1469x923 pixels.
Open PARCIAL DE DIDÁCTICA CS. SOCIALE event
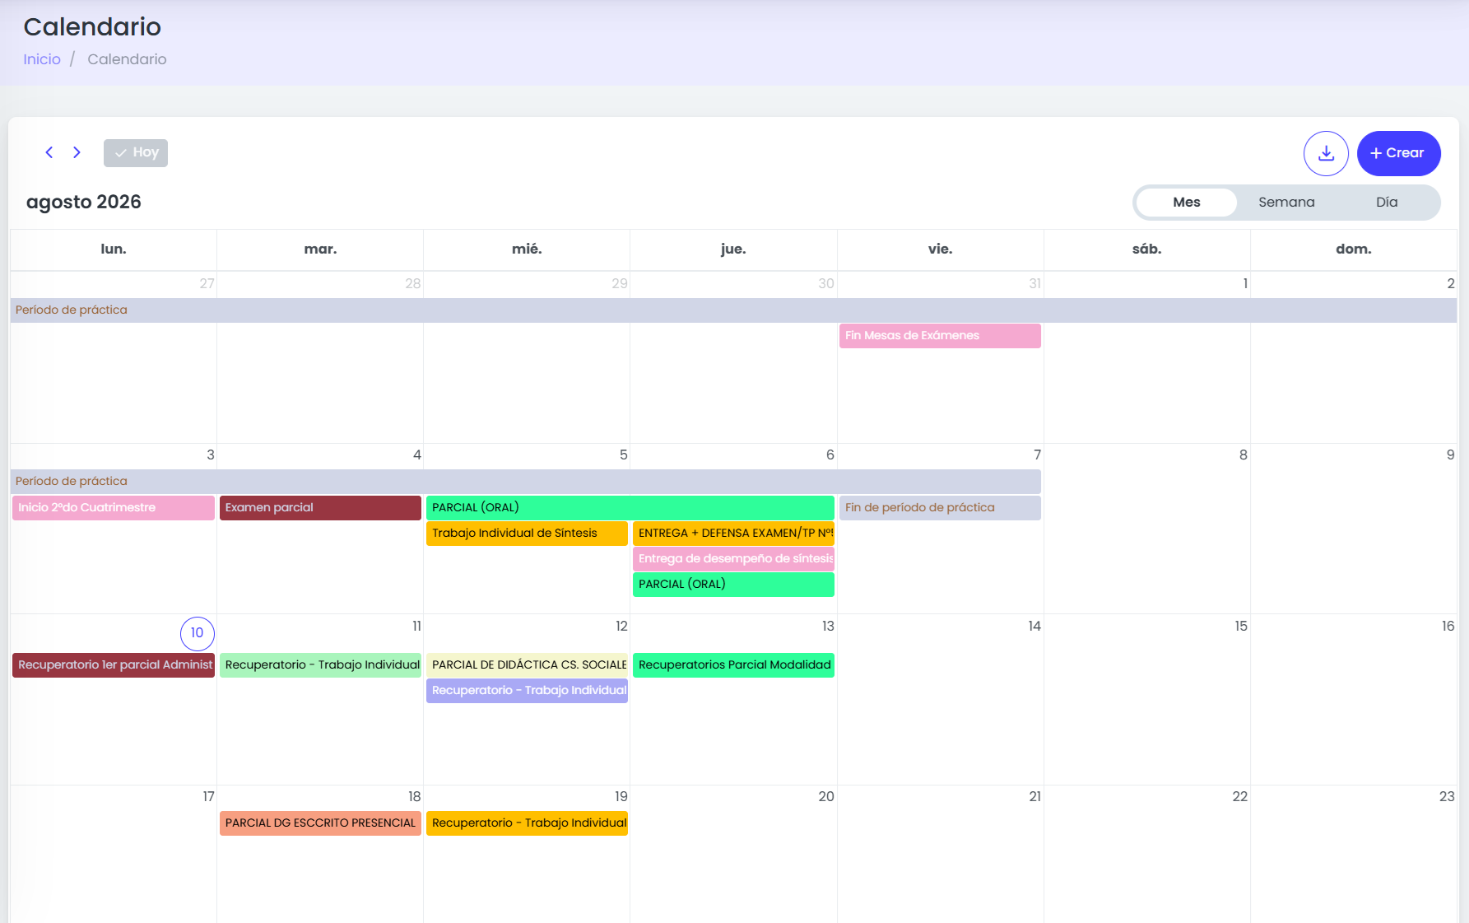point(527,665)
